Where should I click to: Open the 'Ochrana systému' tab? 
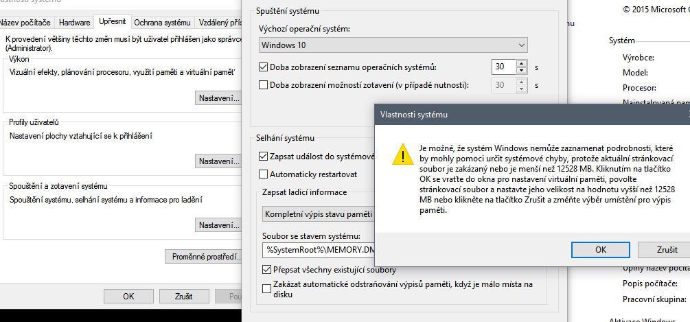pos(161,23)
